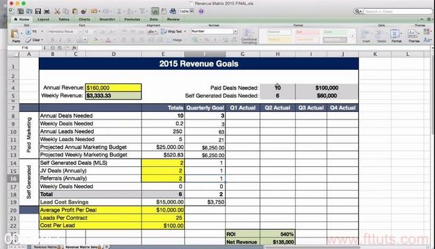The width and height of the screenshot is (435, 249).
Task: Switch to the Tables ribbon tab
Action: tap(64, 20)
